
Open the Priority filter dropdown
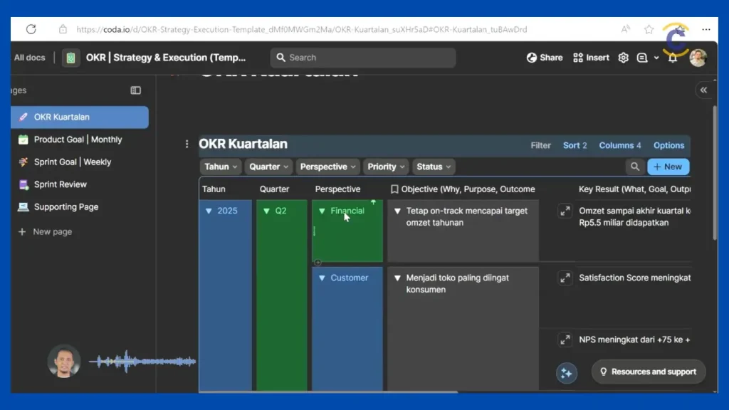pos(386,167)
